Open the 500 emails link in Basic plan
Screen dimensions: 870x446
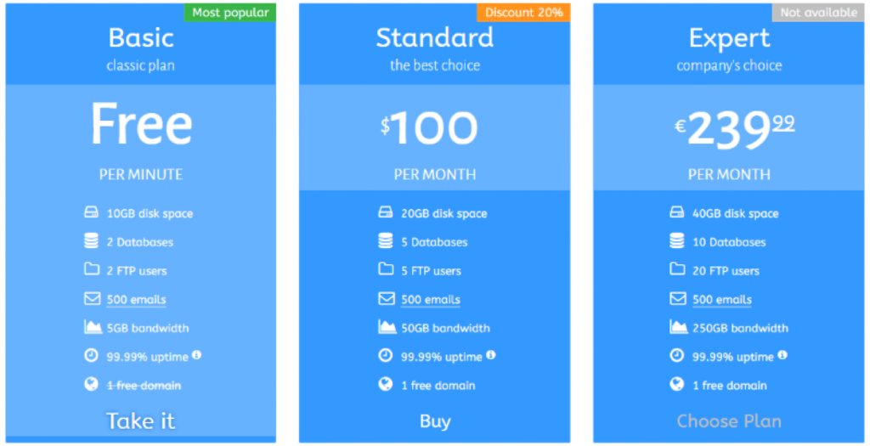point(137,300)
